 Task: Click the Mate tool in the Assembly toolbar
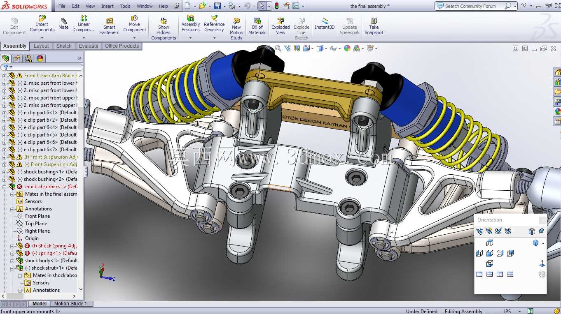(63, 24)
